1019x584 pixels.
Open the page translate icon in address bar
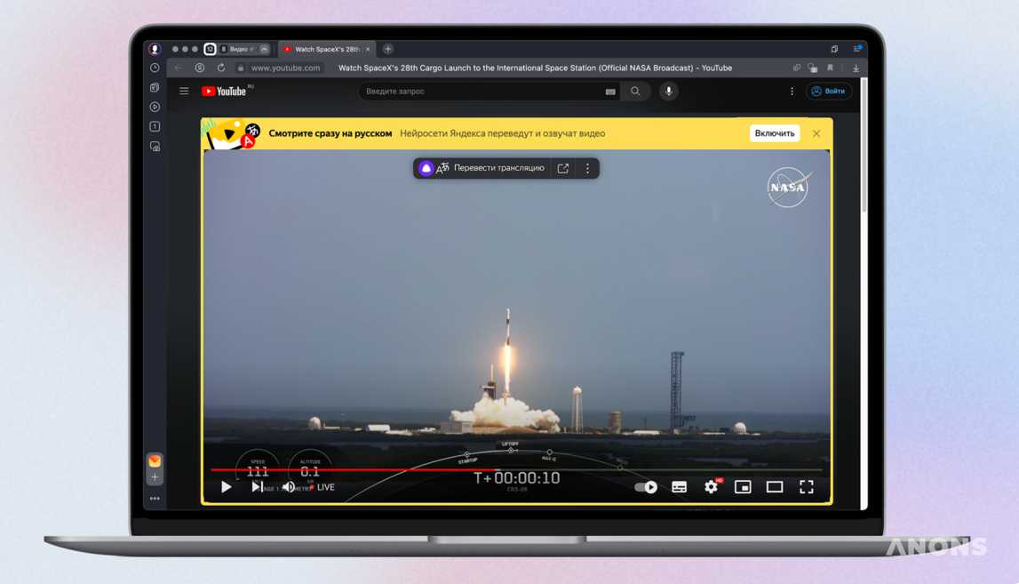coord(812,68)
